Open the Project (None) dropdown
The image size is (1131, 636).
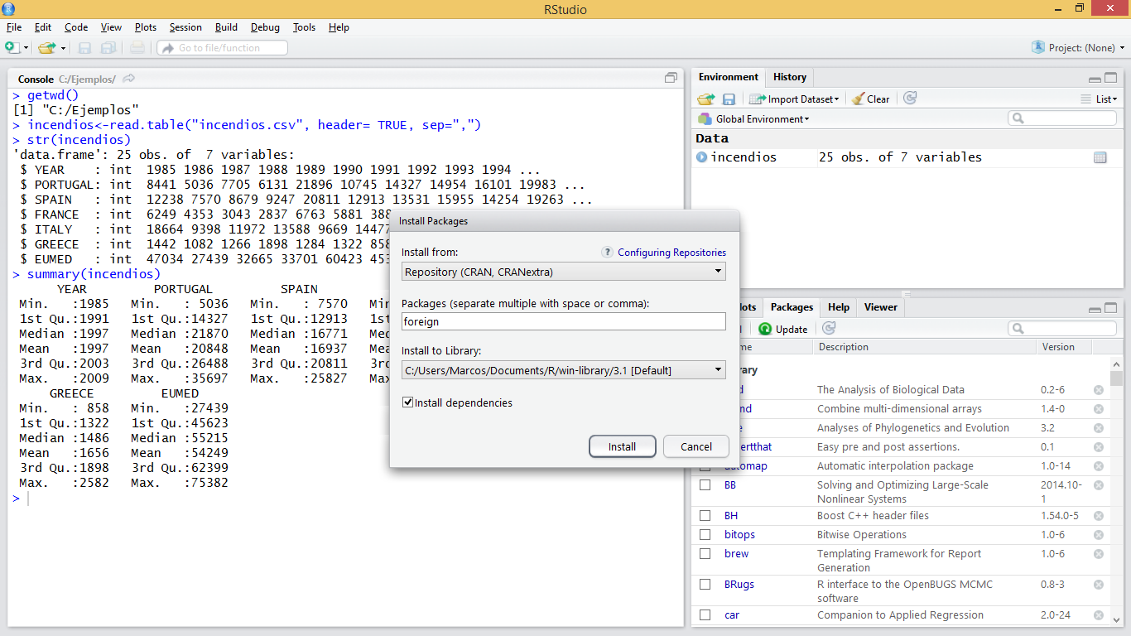[1079, 48]
